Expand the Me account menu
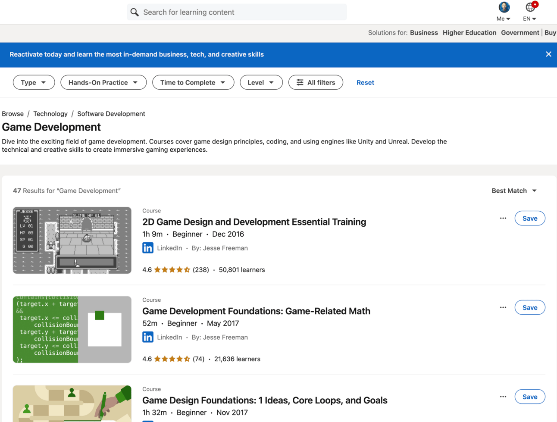 click(504, 19)
